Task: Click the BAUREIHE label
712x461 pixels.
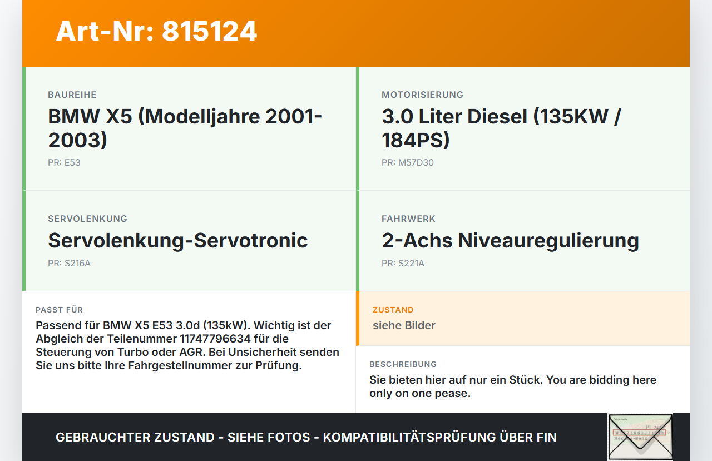Action: point(72,95)
